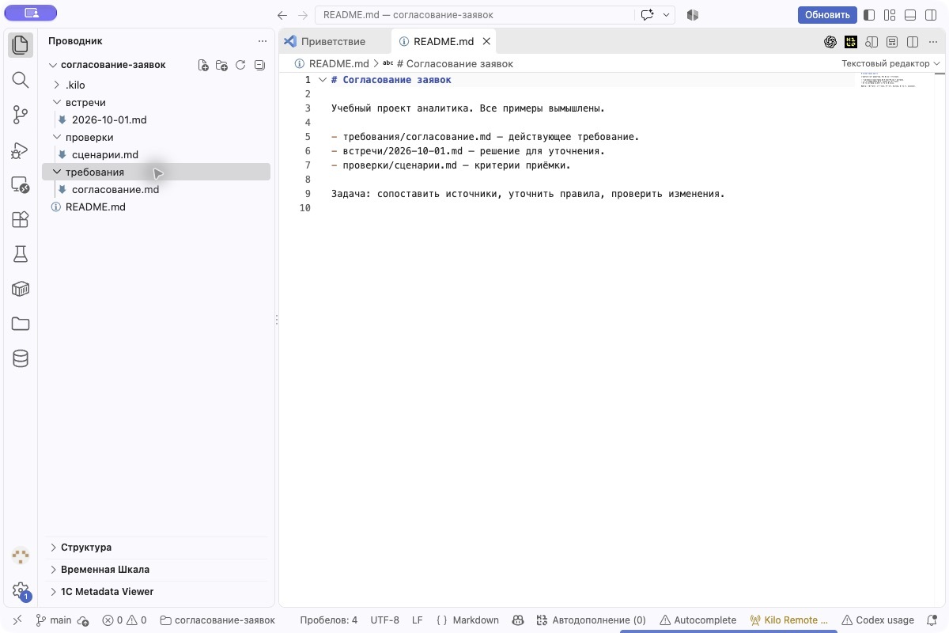Open the customize layout control
The width and height of the screenshot is (949, 633).
coord(890,15)
